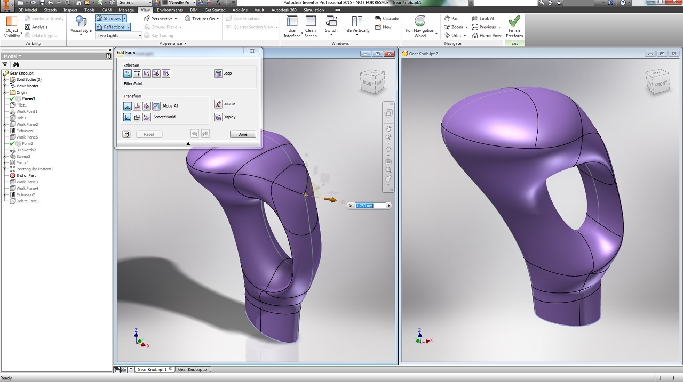Click the find binoculars icon in Model browser

[16, 64]
